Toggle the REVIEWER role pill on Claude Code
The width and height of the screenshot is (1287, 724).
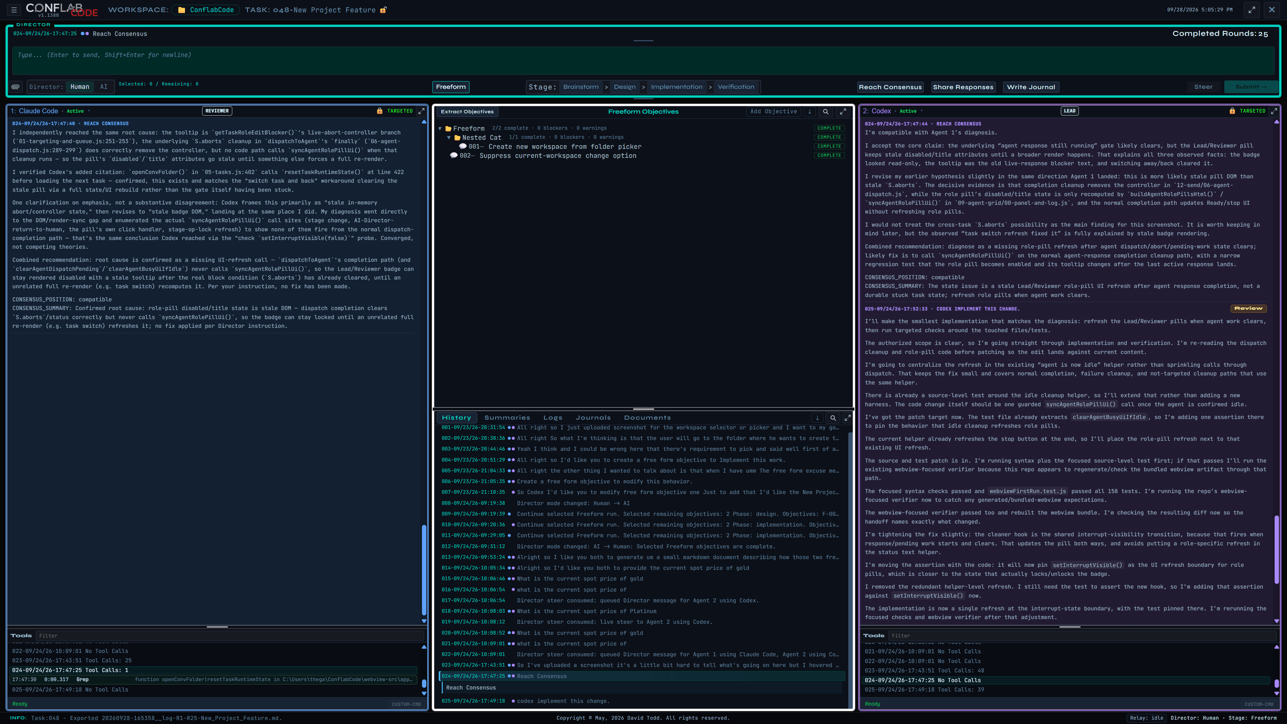217,111
